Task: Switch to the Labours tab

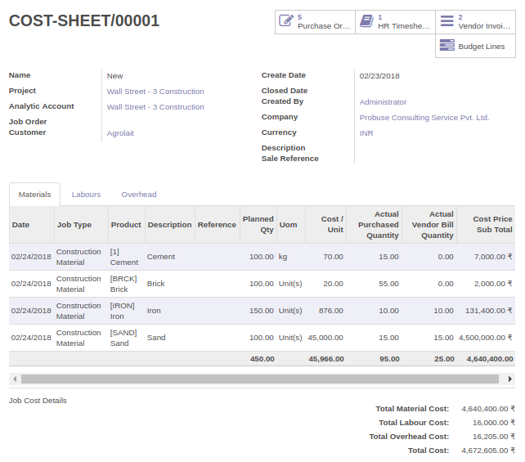Action: (86, 195)
